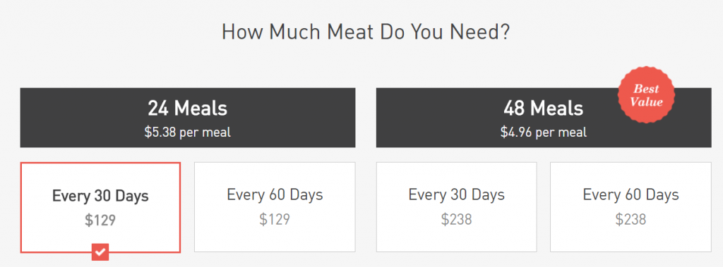The width and height of the screenshot is (723, 267).
Task: Select 24 Meals Every 30 Days plan card
Action: (100, 207)
